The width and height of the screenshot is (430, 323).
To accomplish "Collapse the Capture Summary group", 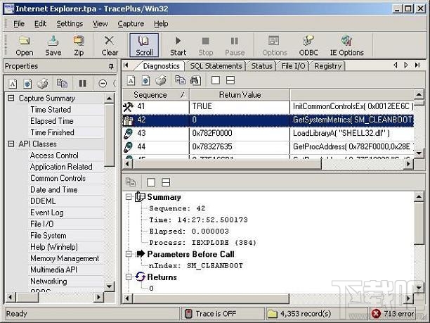I will coord(11,98).
